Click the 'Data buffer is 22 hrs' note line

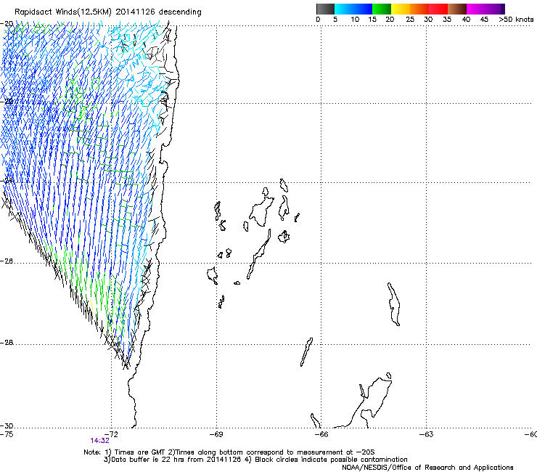tap(255, 460)
